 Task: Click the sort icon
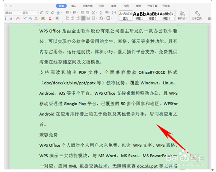click(x=101, y=13)
